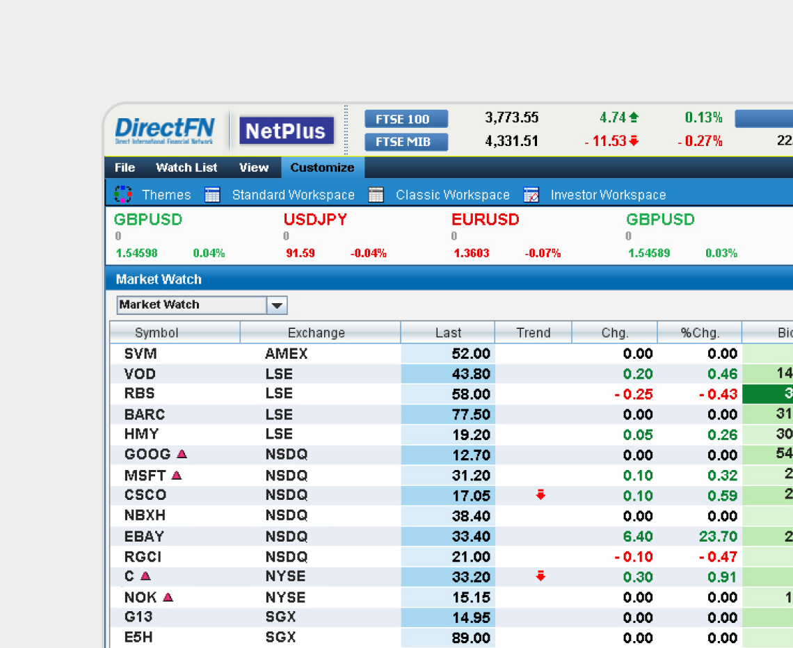Open the Themes color palette icon
793x648 pixels.
(123, 194)
